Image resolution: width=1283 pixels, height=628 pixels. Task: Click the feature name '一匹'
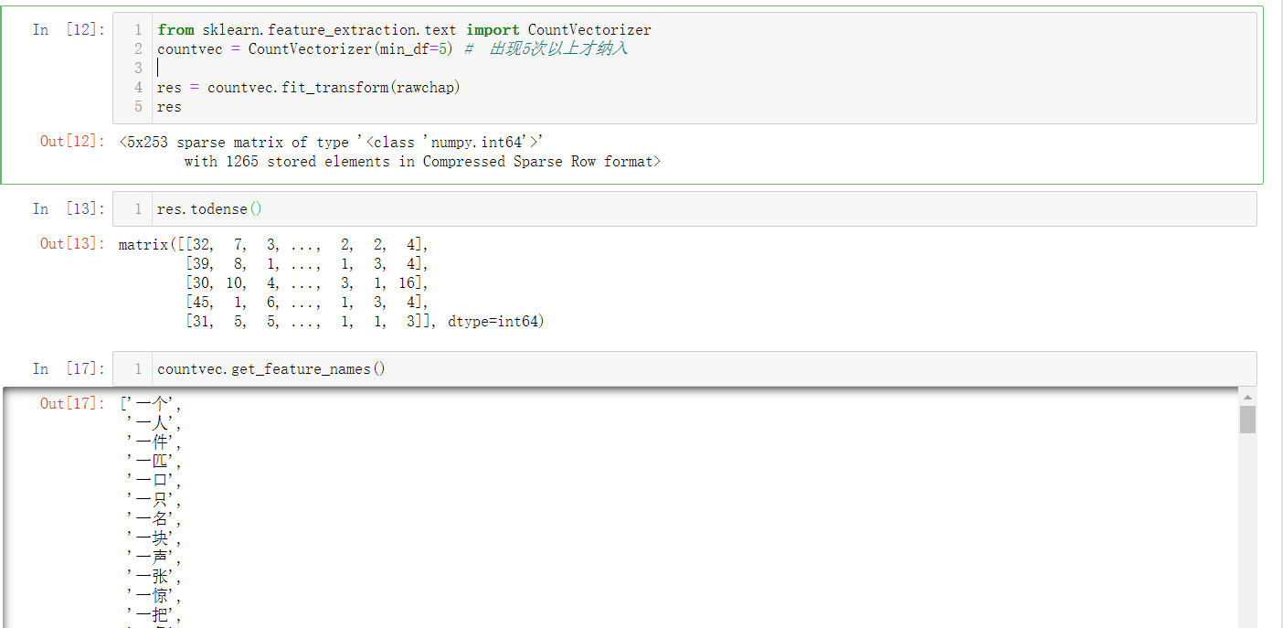(153, 461)
